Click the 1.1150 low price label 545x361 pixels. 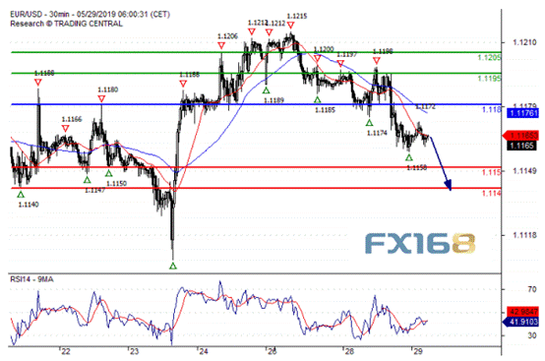116,184
